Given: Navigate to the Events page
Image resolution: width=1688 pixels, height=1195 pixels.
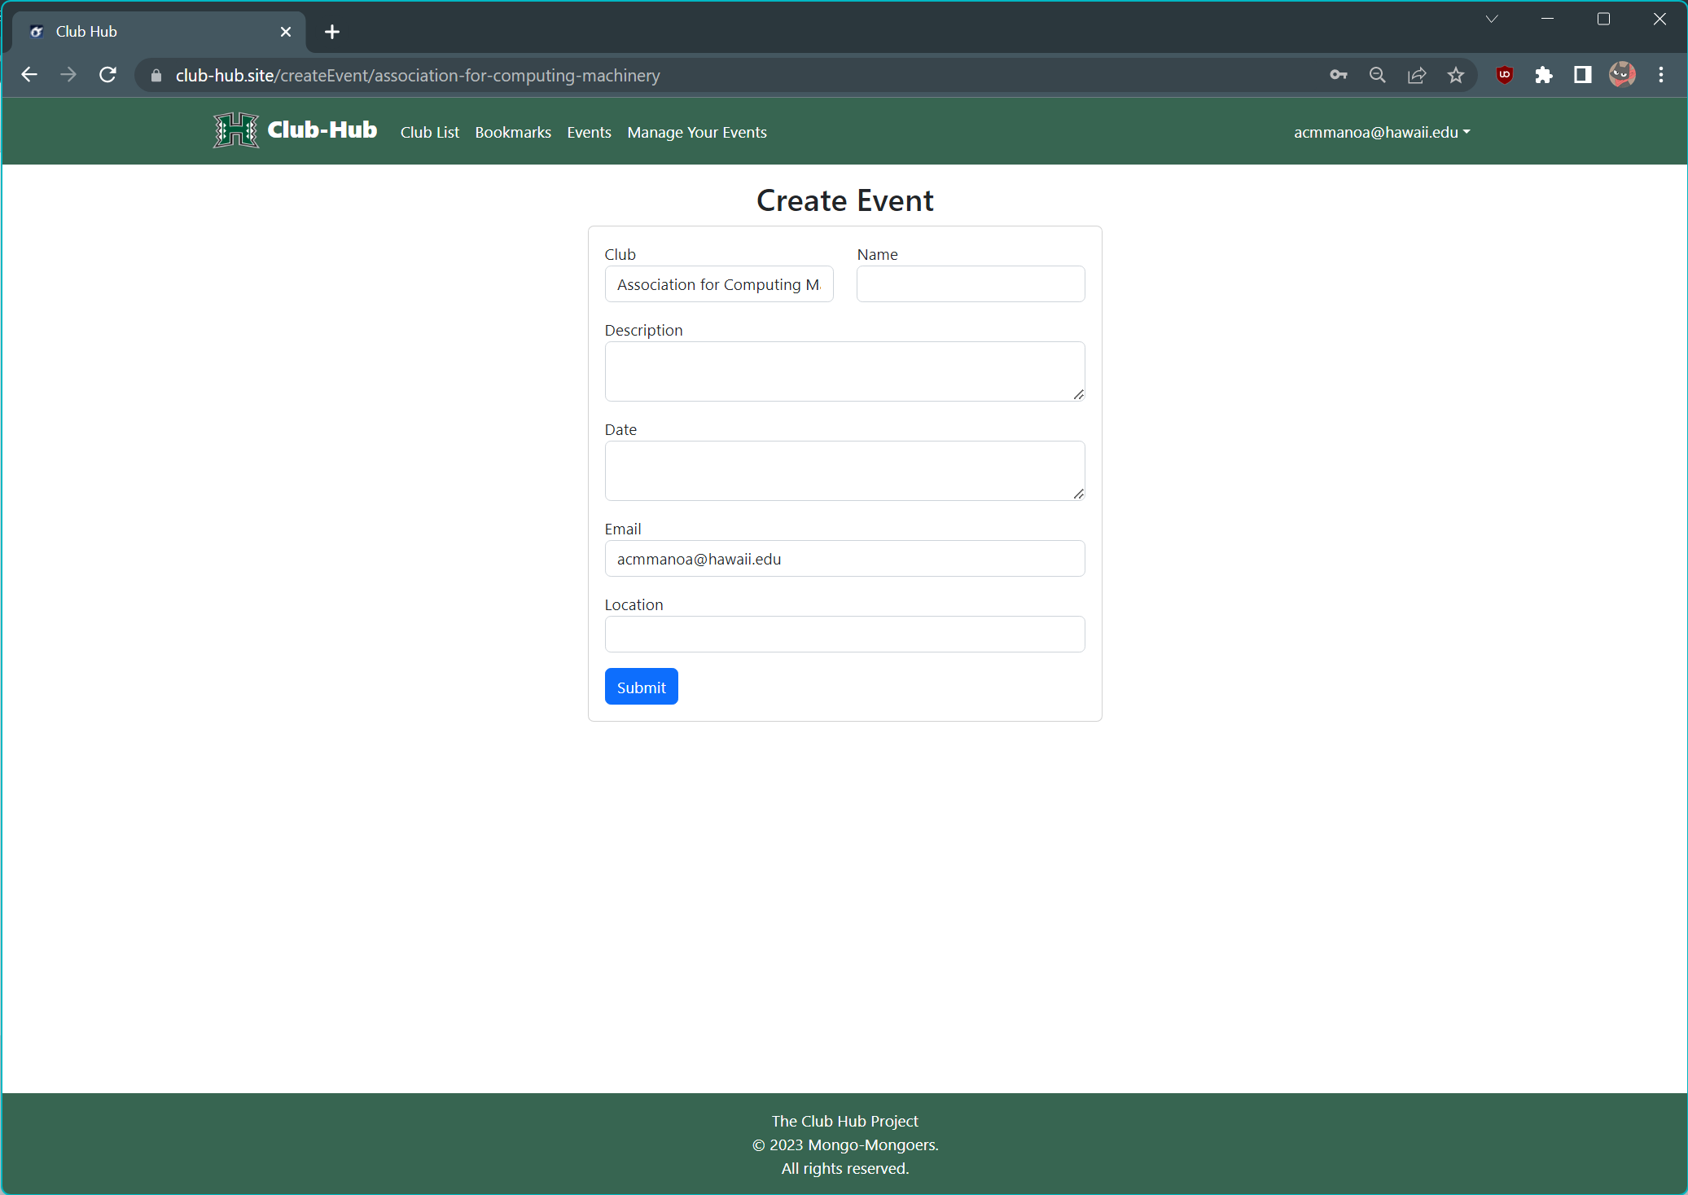Looking at the screenshot, I should coord(589,132).
